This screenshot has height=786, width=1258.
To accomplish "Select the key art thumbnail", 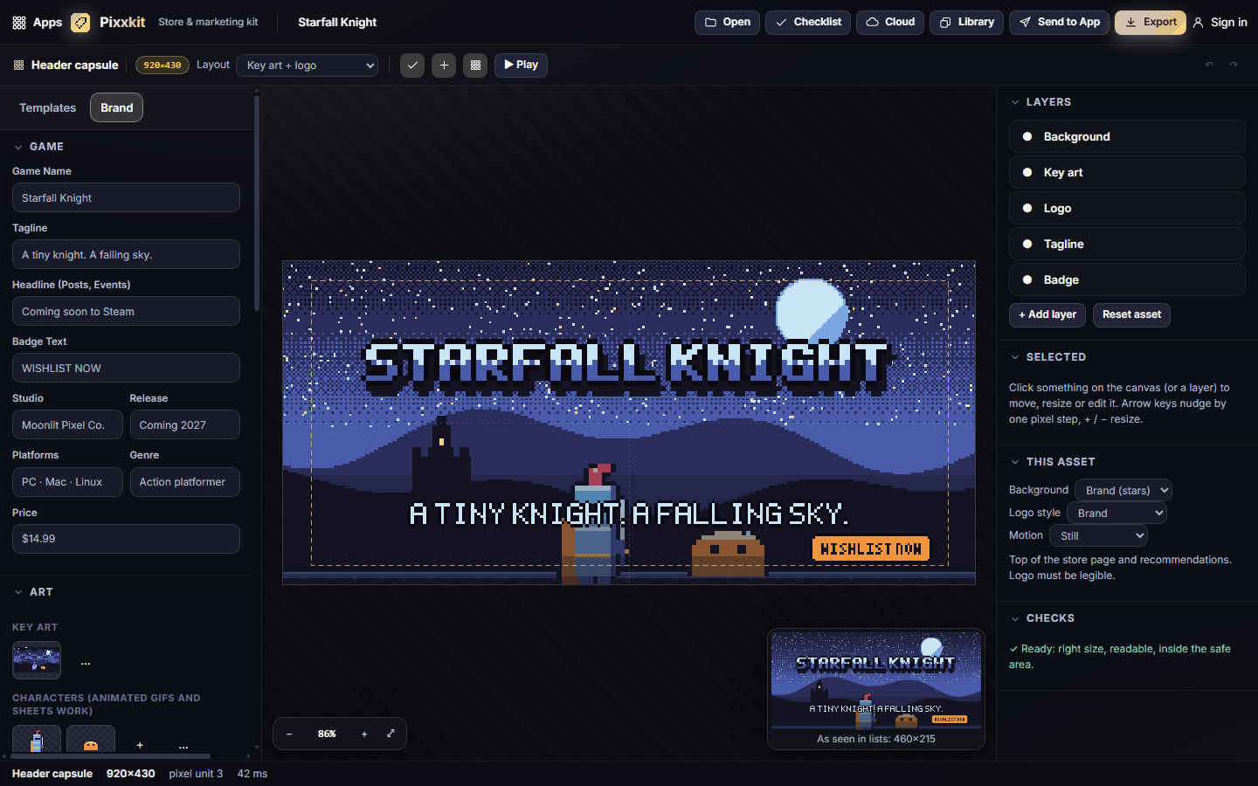I will 37,660.
